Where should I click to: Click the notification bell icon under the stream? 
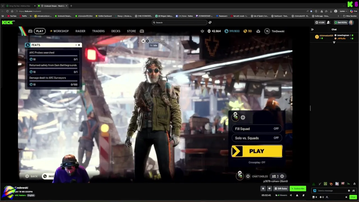click(x=263, y=189)
